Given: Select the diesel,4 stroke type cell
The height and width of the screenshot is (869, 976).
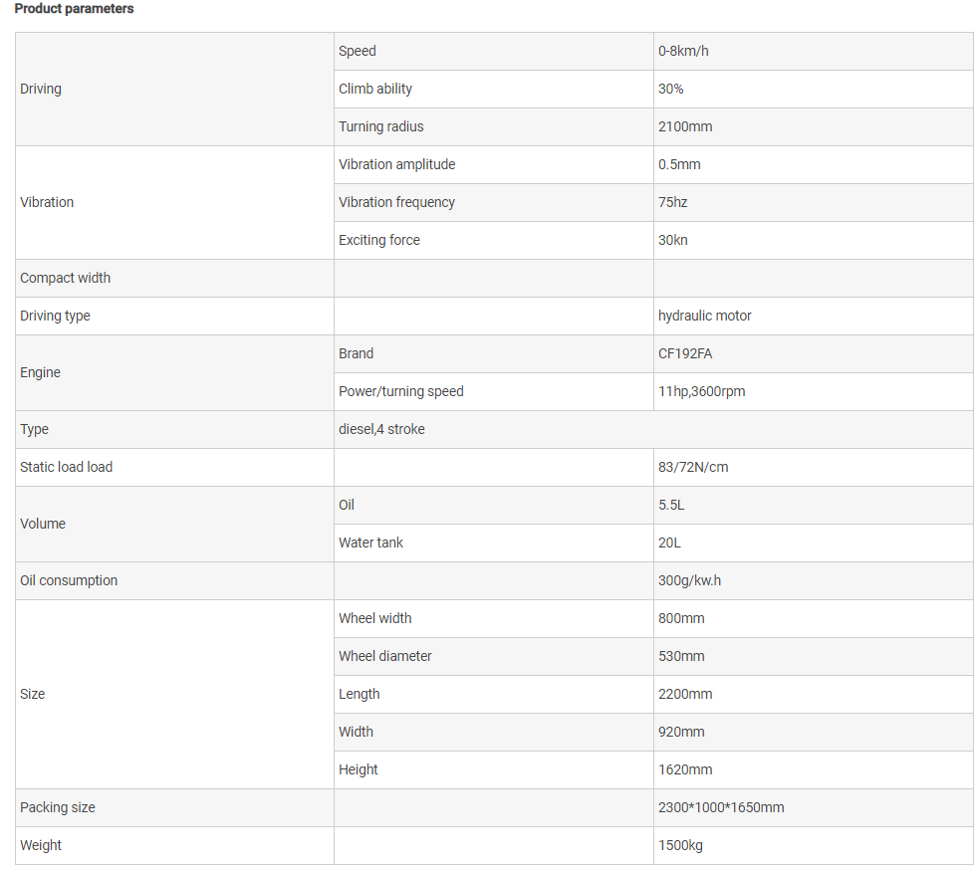Looking at the screenshot, I should tap(653, 430).
